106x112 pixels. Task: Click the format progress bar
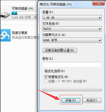(x=72, y=90)
